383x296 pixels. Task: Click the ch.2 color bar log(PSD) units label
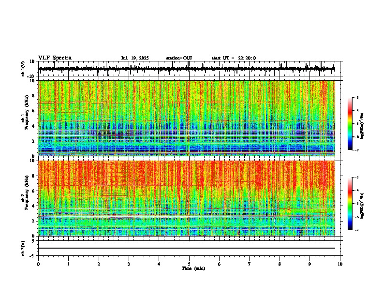(x=362, y=206)
